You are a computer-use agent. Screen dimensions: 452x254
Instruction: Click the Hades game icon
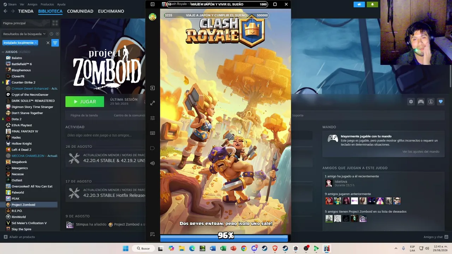[8, 137]
